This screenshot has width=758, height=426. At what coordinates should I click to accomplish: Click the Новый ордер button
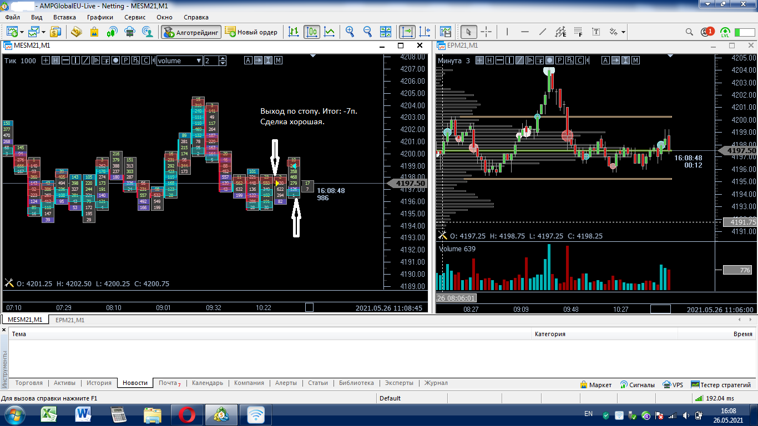tap(251, 32)
